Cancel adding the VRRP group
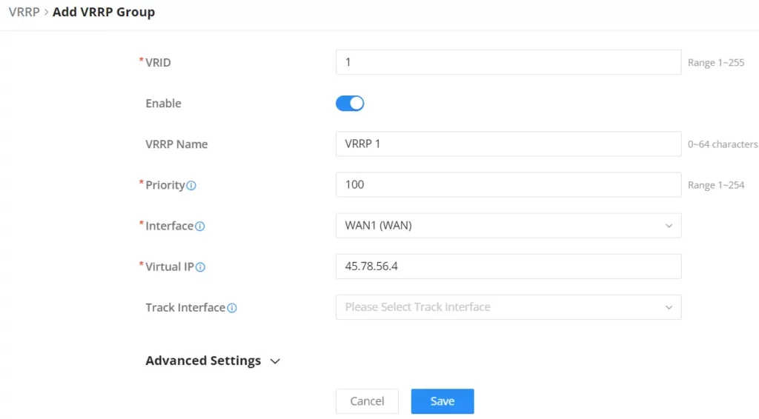The image size is (759, 419). (x=367, y=401)
